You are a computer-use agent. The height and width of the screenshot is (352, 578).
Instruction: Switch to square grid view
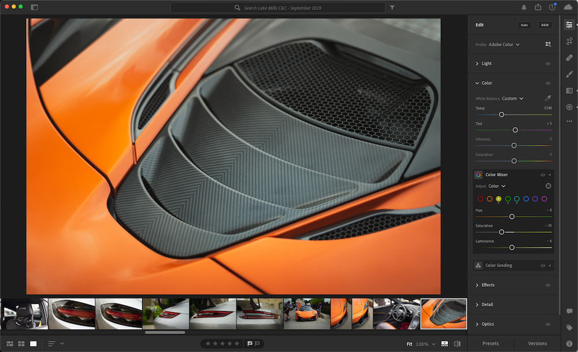pos(21,343)
